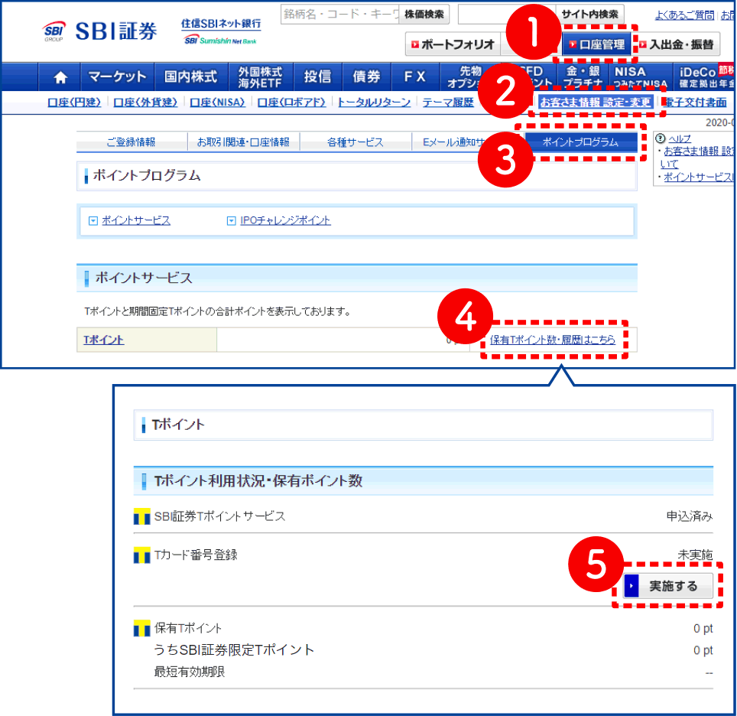Select the 外国株式 海外ETF menu
Screen dimensions: 737x716
point(261,76)
